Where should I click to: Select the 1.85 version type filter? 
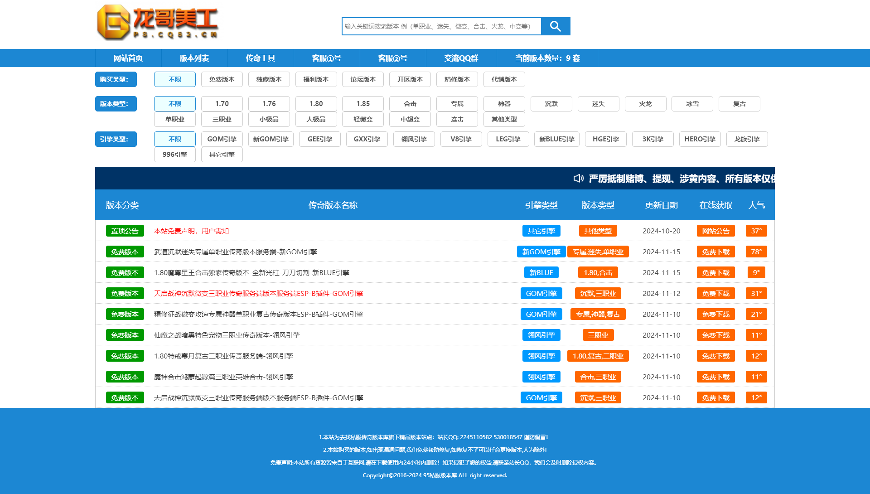pos(363,104)
